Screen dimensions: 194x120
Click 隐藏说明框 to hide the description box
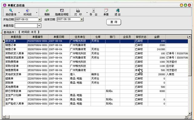click(x=62, y=12)
